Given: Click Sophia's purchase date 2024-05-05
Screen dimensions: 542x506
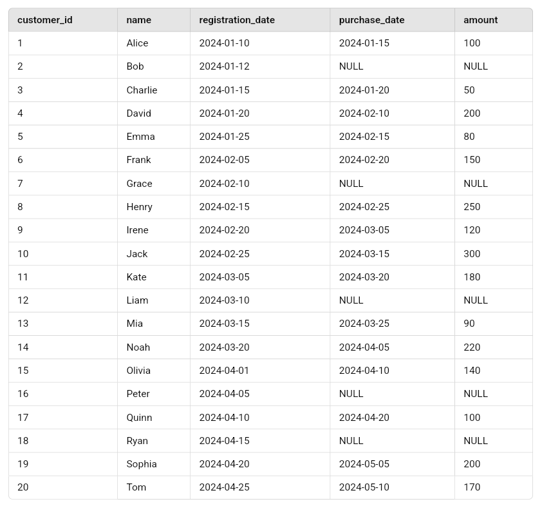Looking at the screenshot, I should coord(364,464).
